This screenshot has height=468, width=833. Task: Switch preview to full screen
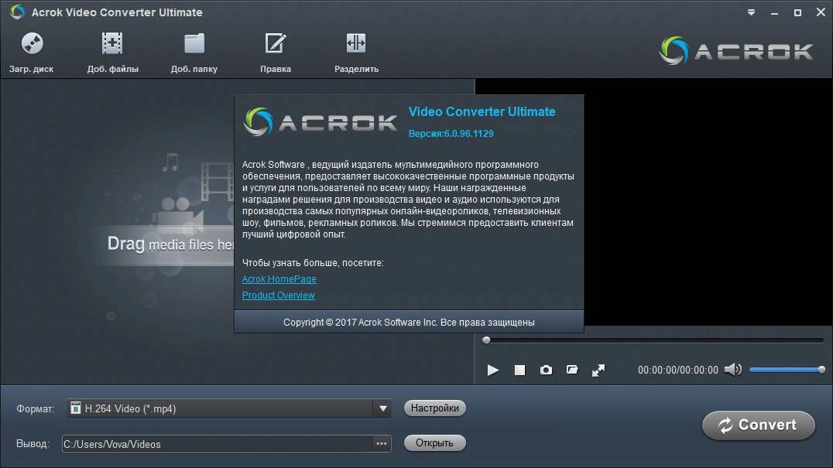(x=598, y=370)
